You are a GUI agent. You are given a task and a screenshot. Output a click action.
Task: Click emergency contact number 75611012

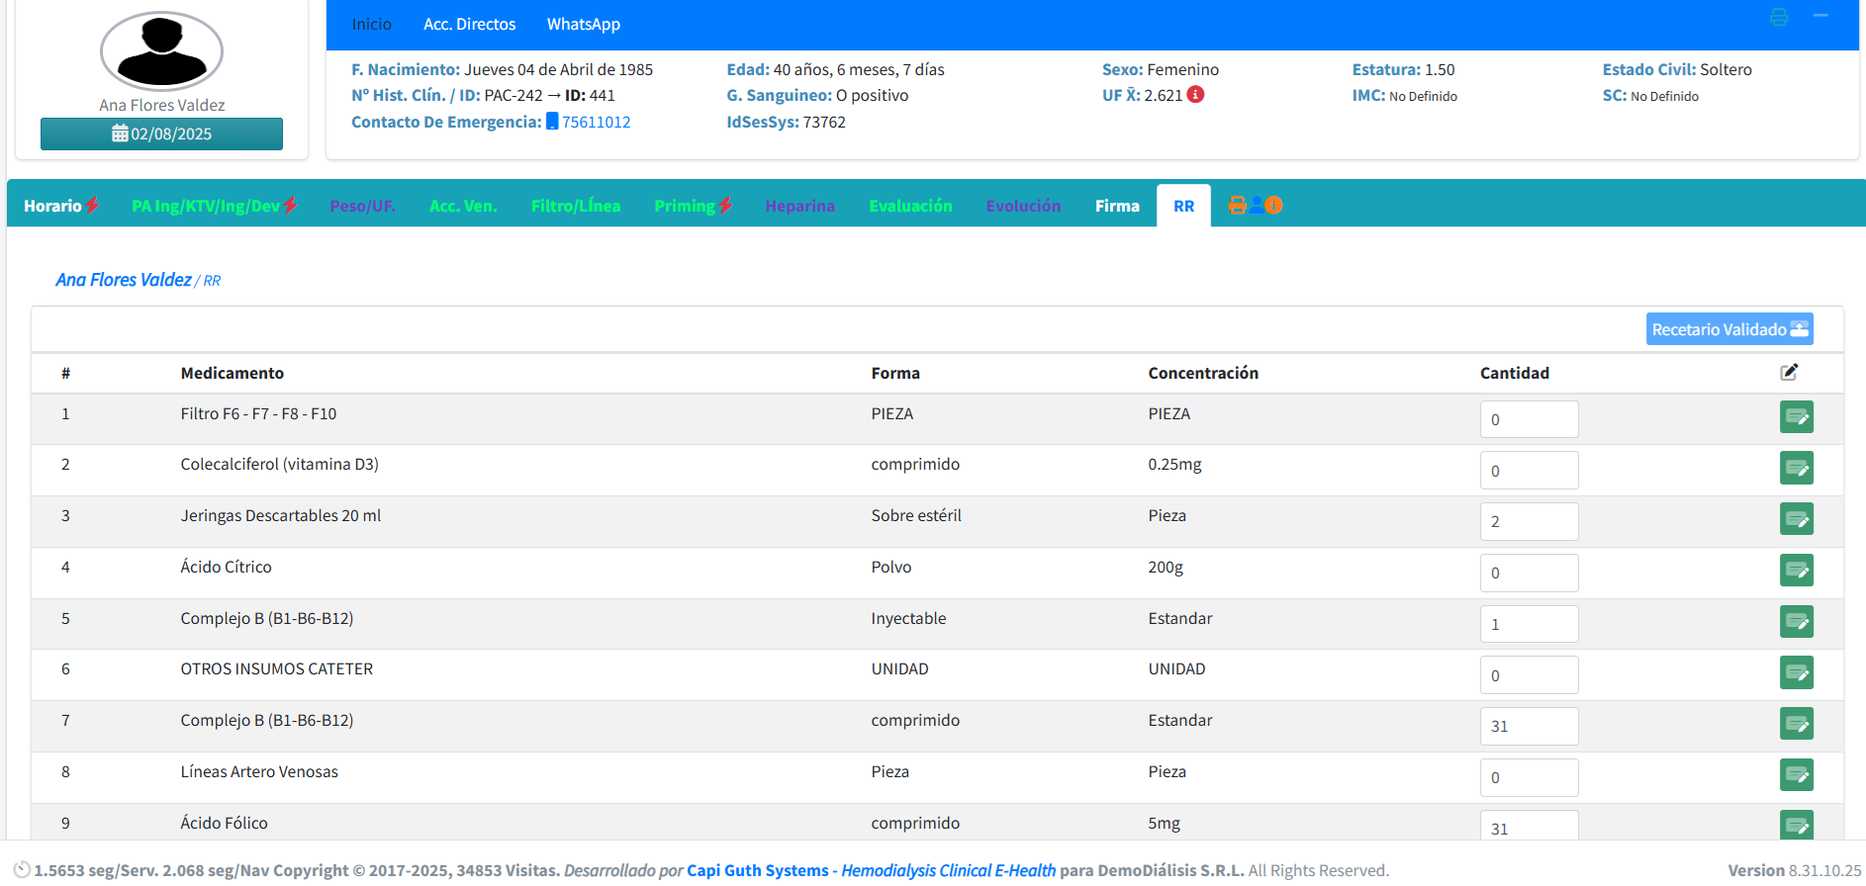596,122
